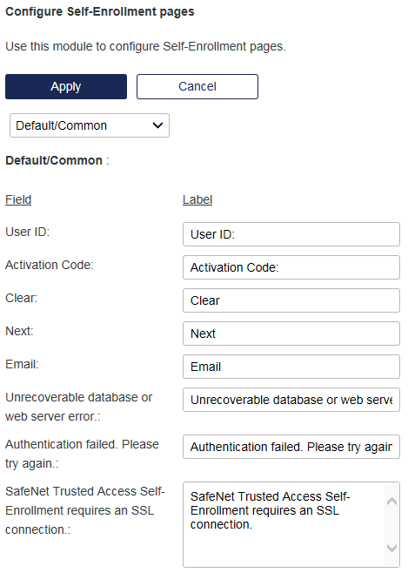Click the Label column header link
Viewport: 408px width, 573px height.
197,199
